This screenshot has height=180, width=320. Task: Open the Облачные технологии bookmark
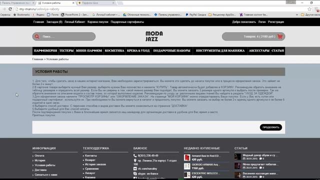tap(137, 14)
